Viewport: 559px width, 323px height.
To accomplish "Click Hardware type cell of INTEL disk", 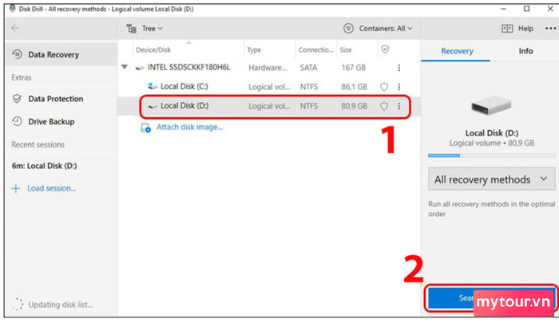I will coord(268,68).
